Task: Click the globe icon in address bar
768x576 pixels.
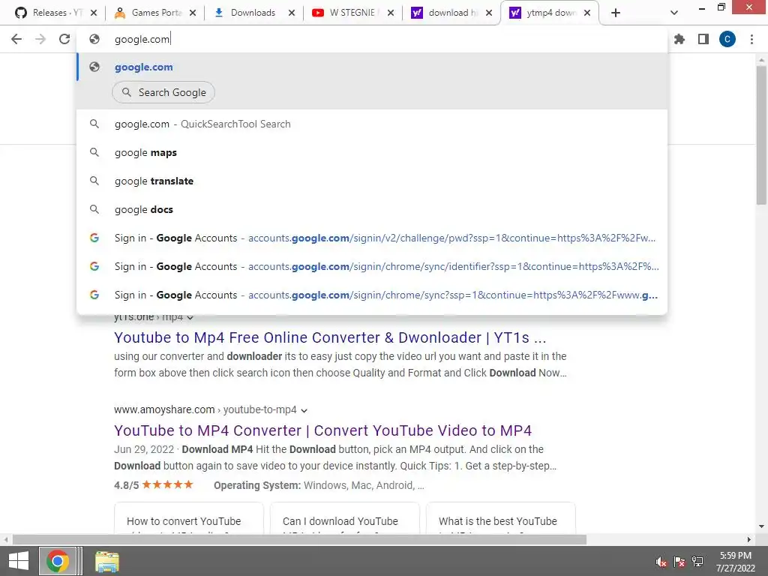Action: (94, 39)
